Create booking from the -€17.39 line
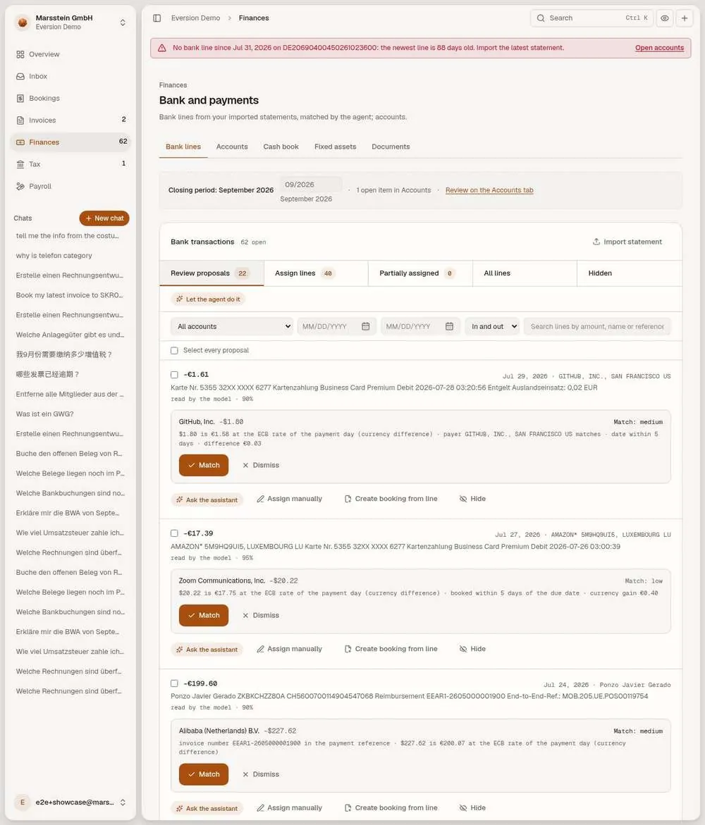 [x=391, y=649]
